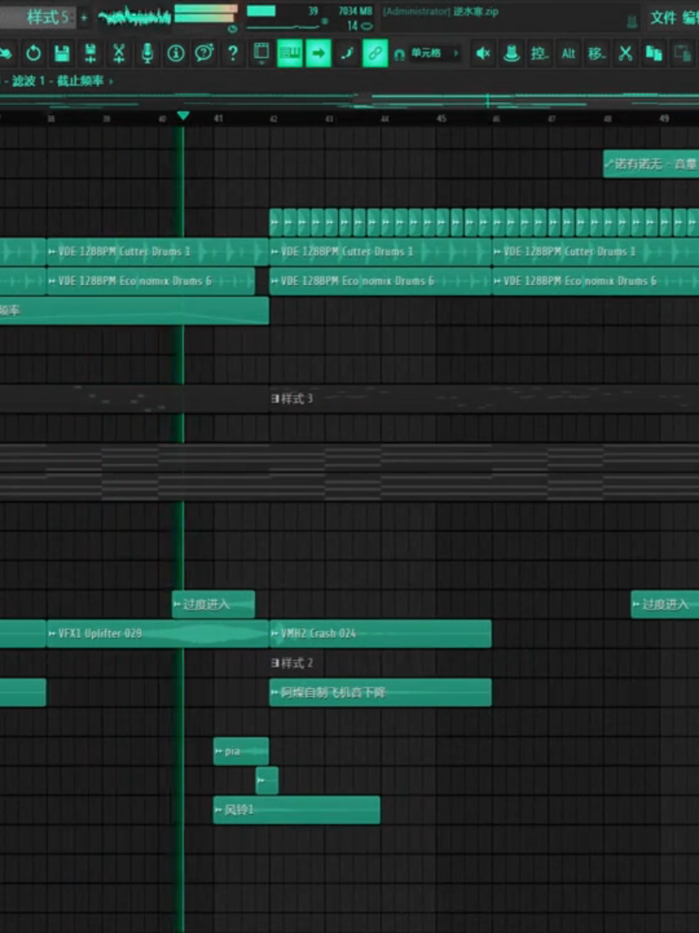The width and height of the screenshot is (699, 933).
Task: Expand the 样式 5 pattern selector
Action: point(46,17)
